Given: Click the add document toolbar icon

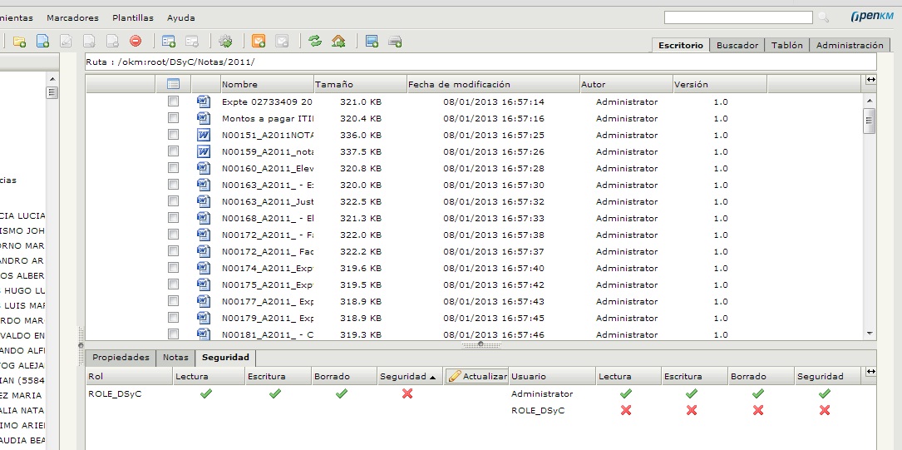Looking at the screenshot, I should 42,41.
